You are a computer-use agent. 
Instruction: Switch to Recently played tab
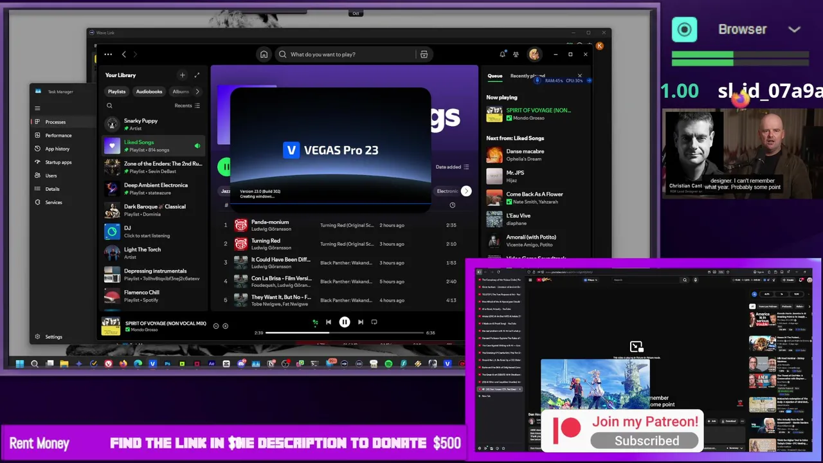coord(528,76)
